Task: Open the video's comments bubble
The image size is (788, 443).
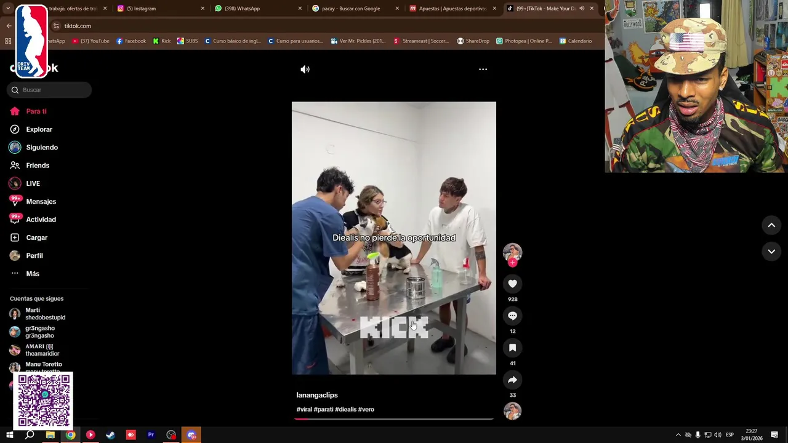Action: 512,316
